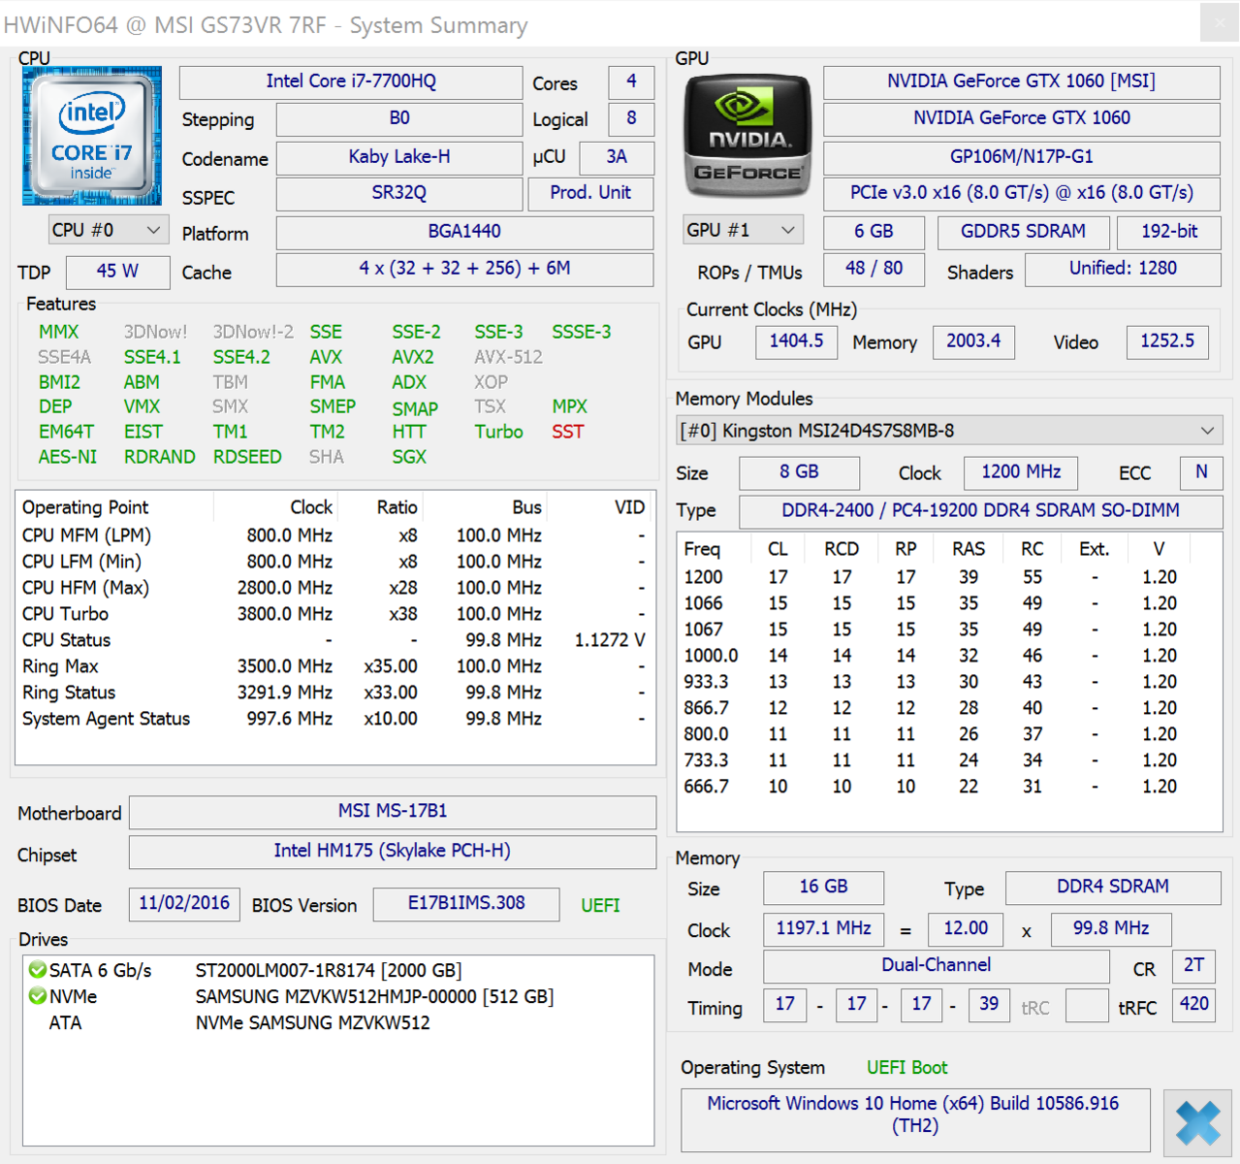Click the Unified: 1280 shaders value
This screenshot has height=1164, width=1240.
[x=1123, y=269]
